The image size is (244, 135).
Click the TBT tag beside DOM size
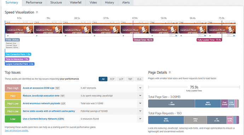57,88
